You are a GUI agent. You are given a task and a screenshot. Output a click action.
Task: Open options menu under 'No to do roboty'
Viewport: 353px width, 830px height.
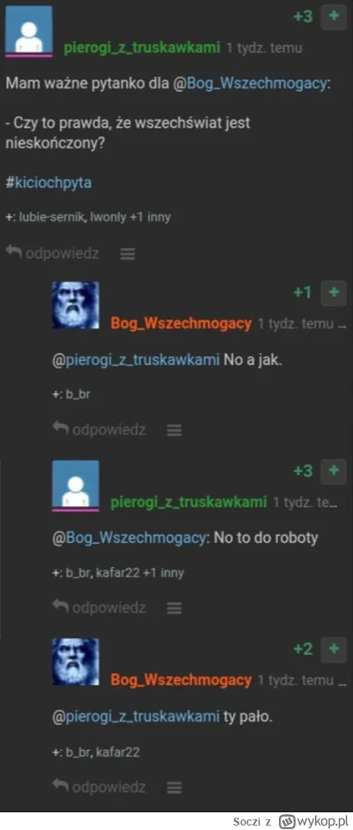[174, 608]
